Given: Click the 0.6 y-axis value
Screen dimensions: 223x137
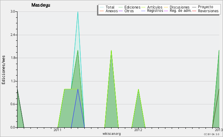Looking at the screenshot, I should pyautogui.click(x=13, y=104).
